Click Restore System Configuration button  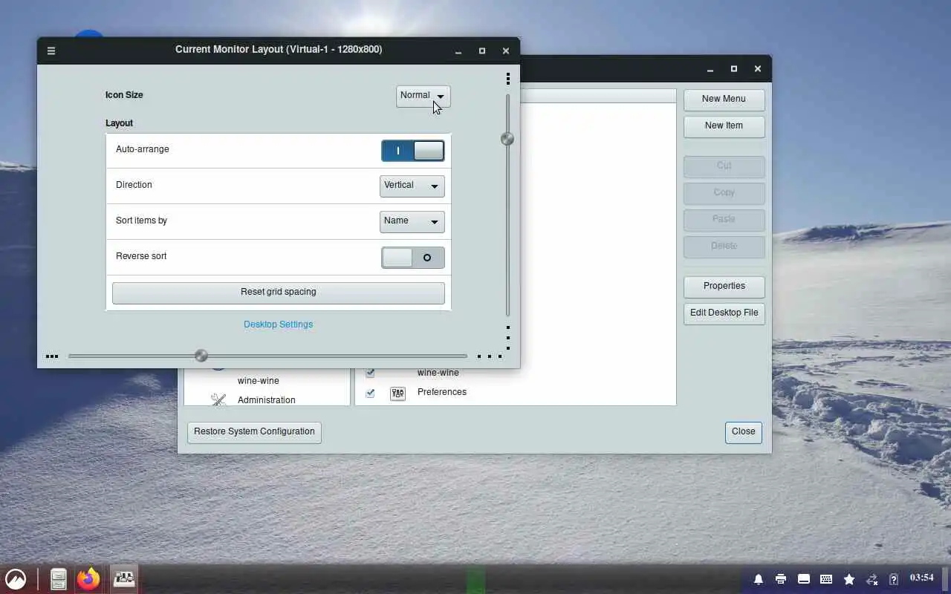point(254,431)
